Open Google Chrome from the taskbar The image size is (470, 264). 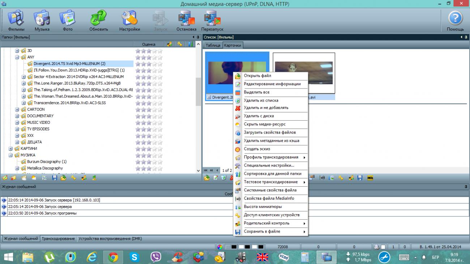(113, 257)
